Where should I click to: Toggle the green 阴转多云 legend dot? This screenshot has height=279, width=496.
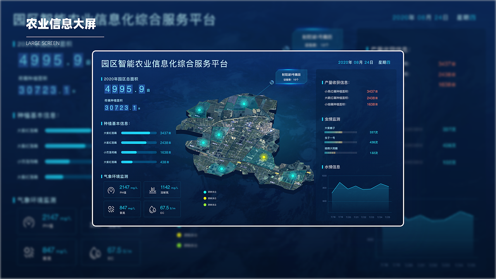pos(205,205)
